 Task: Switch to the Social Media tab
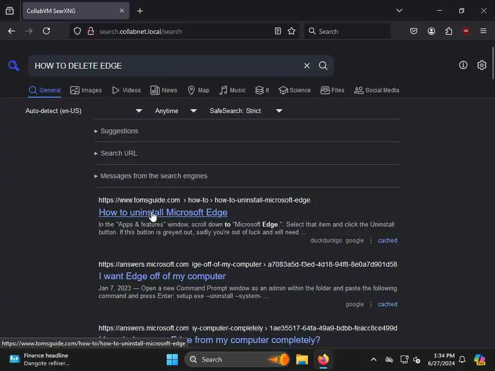pyautogui.click(x=376, y=90)
